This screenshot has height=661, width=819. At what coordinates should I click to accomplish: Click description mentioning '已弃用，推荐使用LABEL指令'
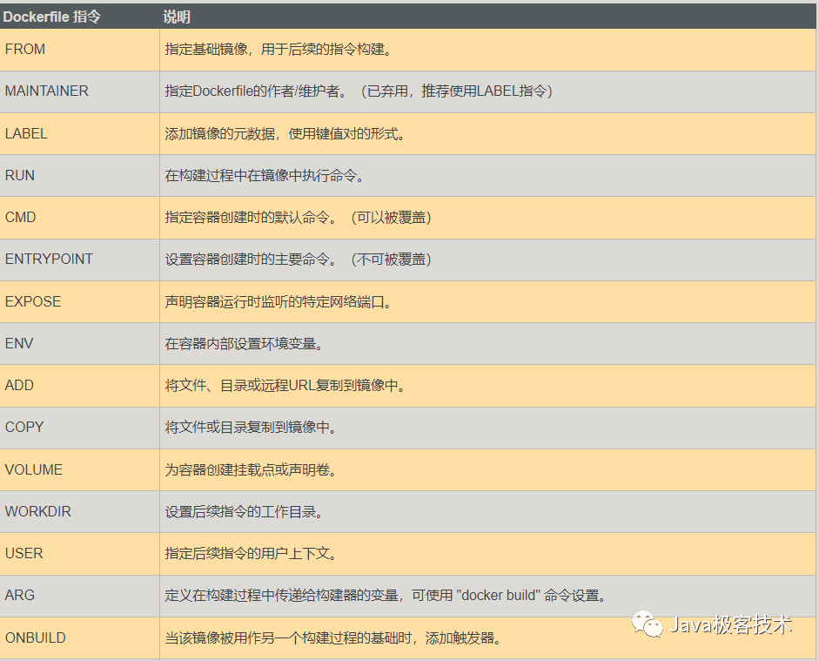359,91
